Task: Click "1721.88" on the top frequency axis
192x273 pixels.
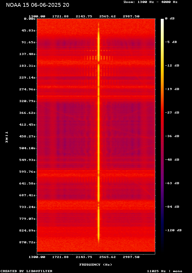Action: (x=60, y=16)
